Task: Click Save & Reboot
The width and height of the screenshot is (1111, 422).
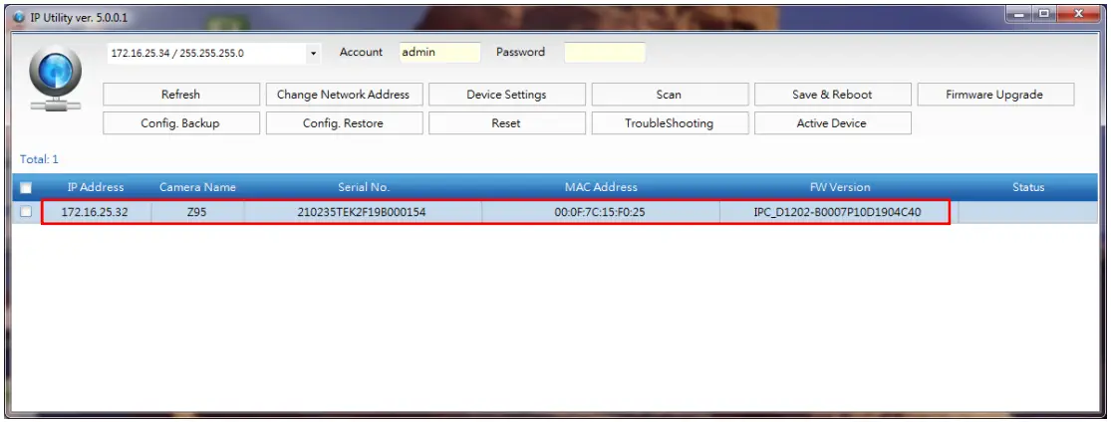Action: [833, 95]
